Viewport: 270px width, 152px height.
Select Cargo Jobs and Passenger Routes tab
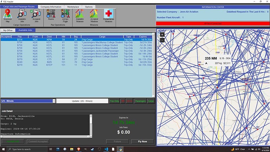coord(19,7)
